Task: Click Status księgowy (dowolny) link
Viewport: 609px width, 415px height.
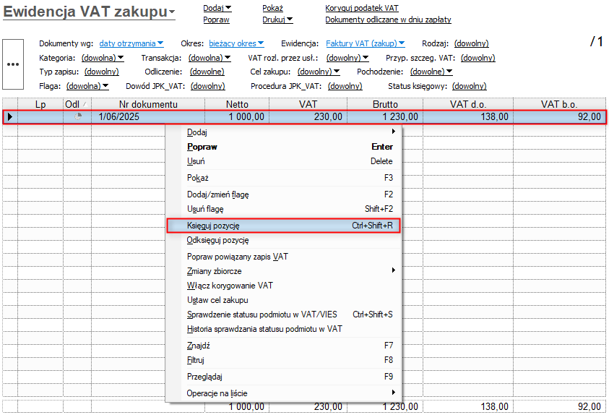Action: (469, 86)
